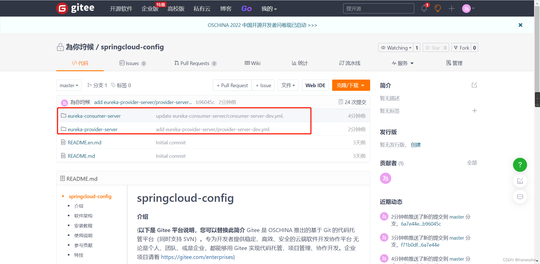This screenshot has height=264, width=540.
Task: Switch to the 代码 tab
Action: click(80, 63)
